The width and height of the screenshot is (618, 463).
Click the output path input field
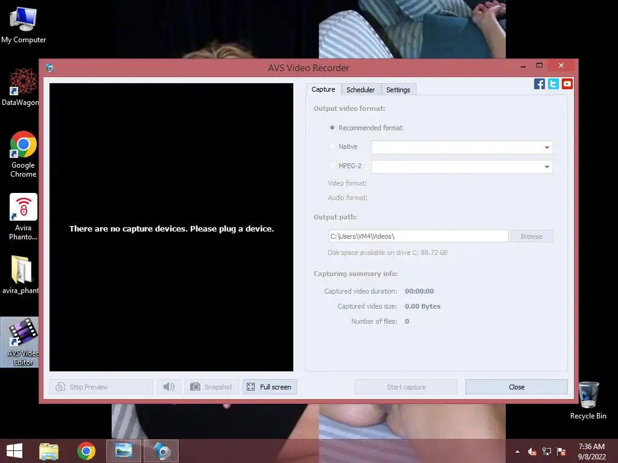click(x=418, y=236)
